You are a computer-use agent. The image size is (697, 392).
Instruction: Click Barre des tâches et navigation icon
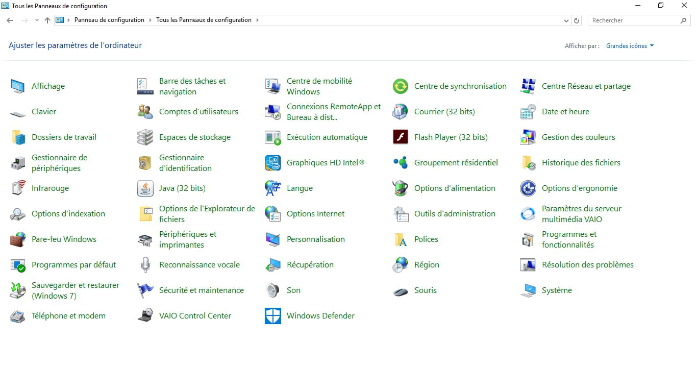pyautogui.click(x=145, y=86)
